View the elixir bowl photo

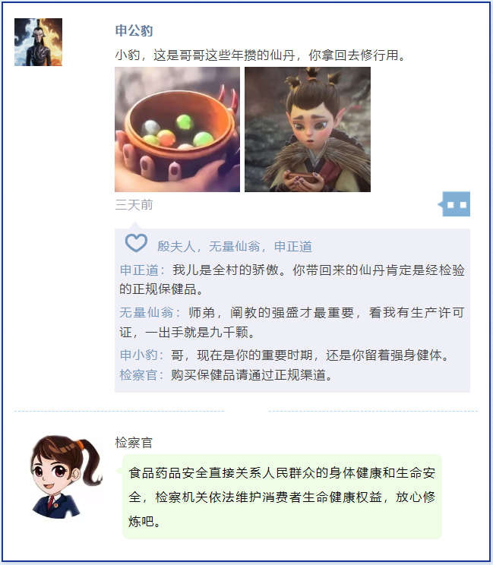click(x=177, y=129)
